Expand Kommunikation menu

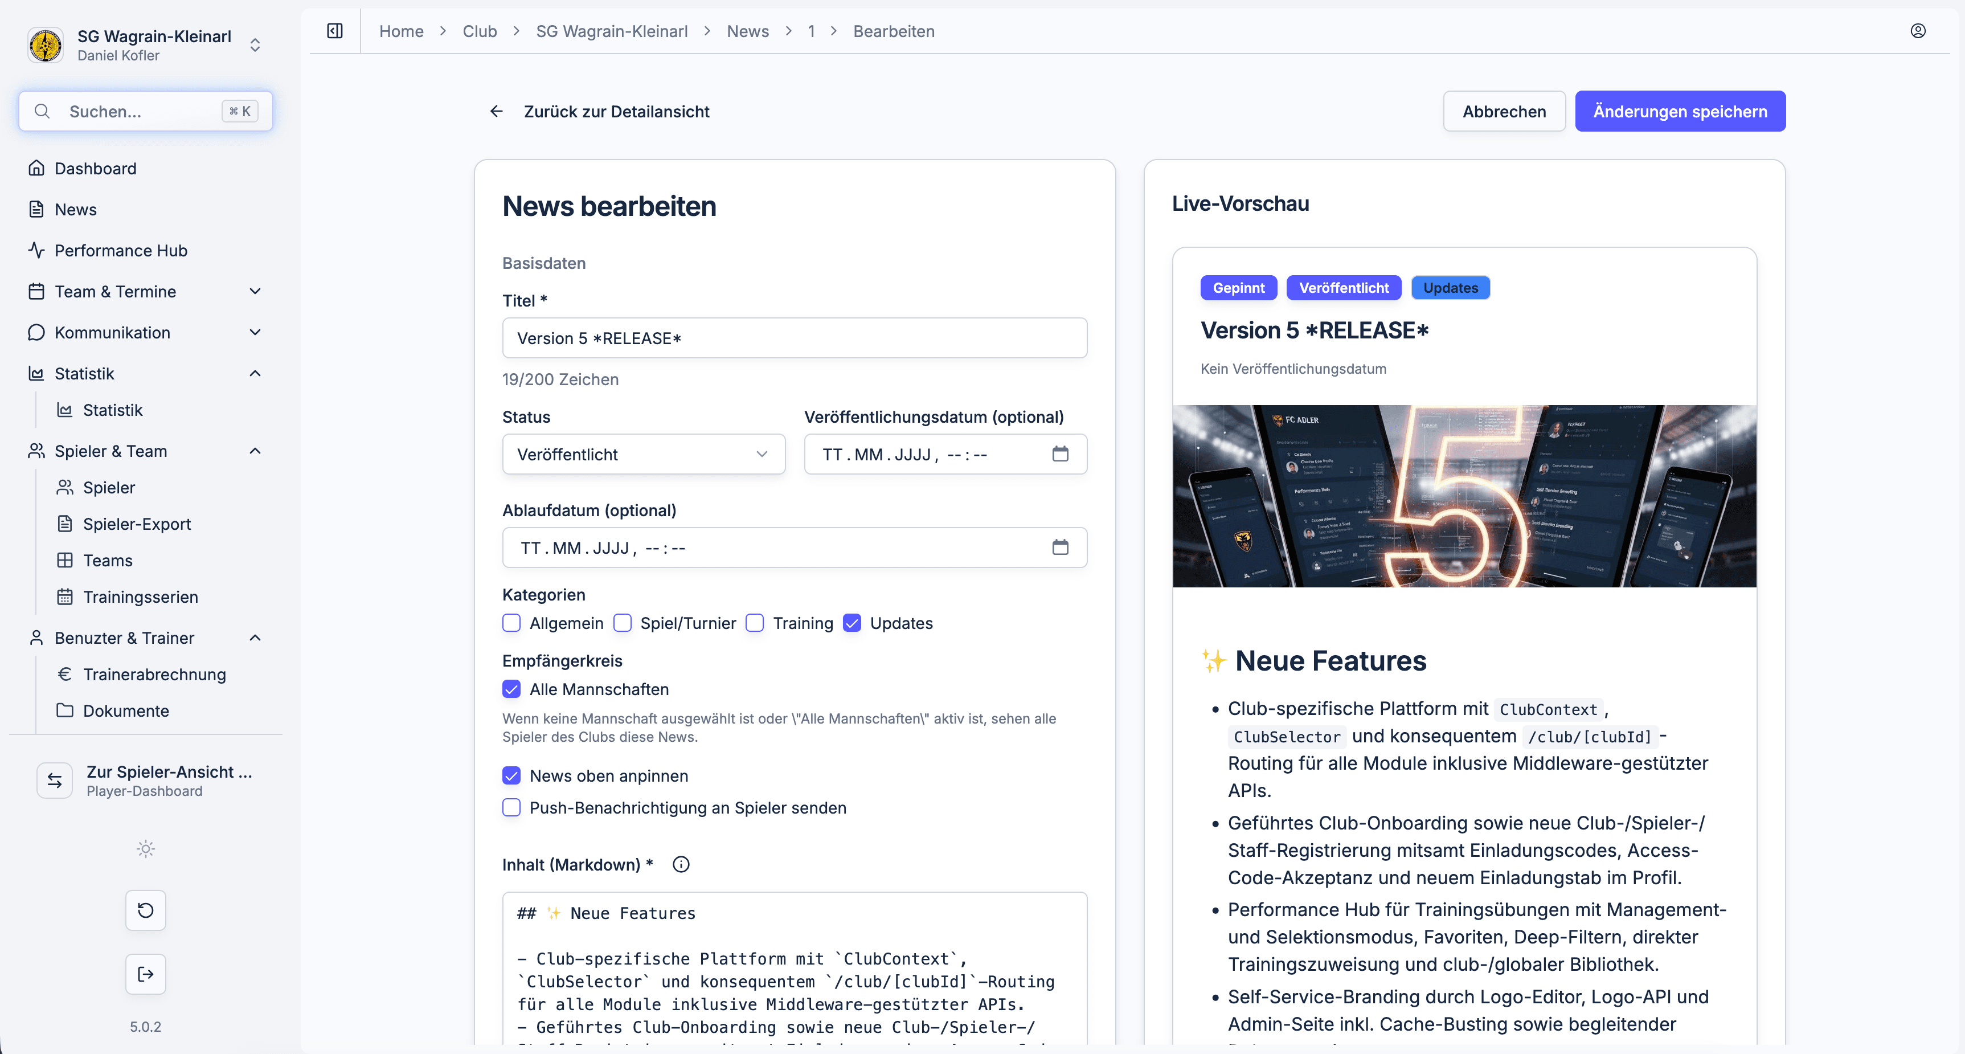click(146, 333)
